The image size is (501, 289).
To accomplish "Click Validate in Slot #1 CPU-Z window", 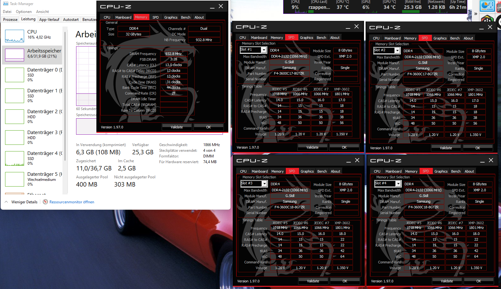I will 312,147.
